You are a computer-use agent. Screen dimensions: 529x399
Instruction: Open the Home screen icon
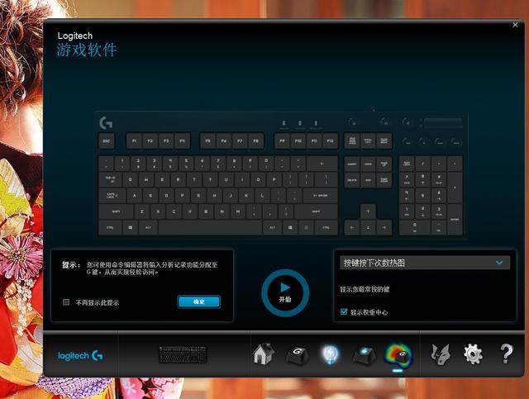tap(263, 354)
